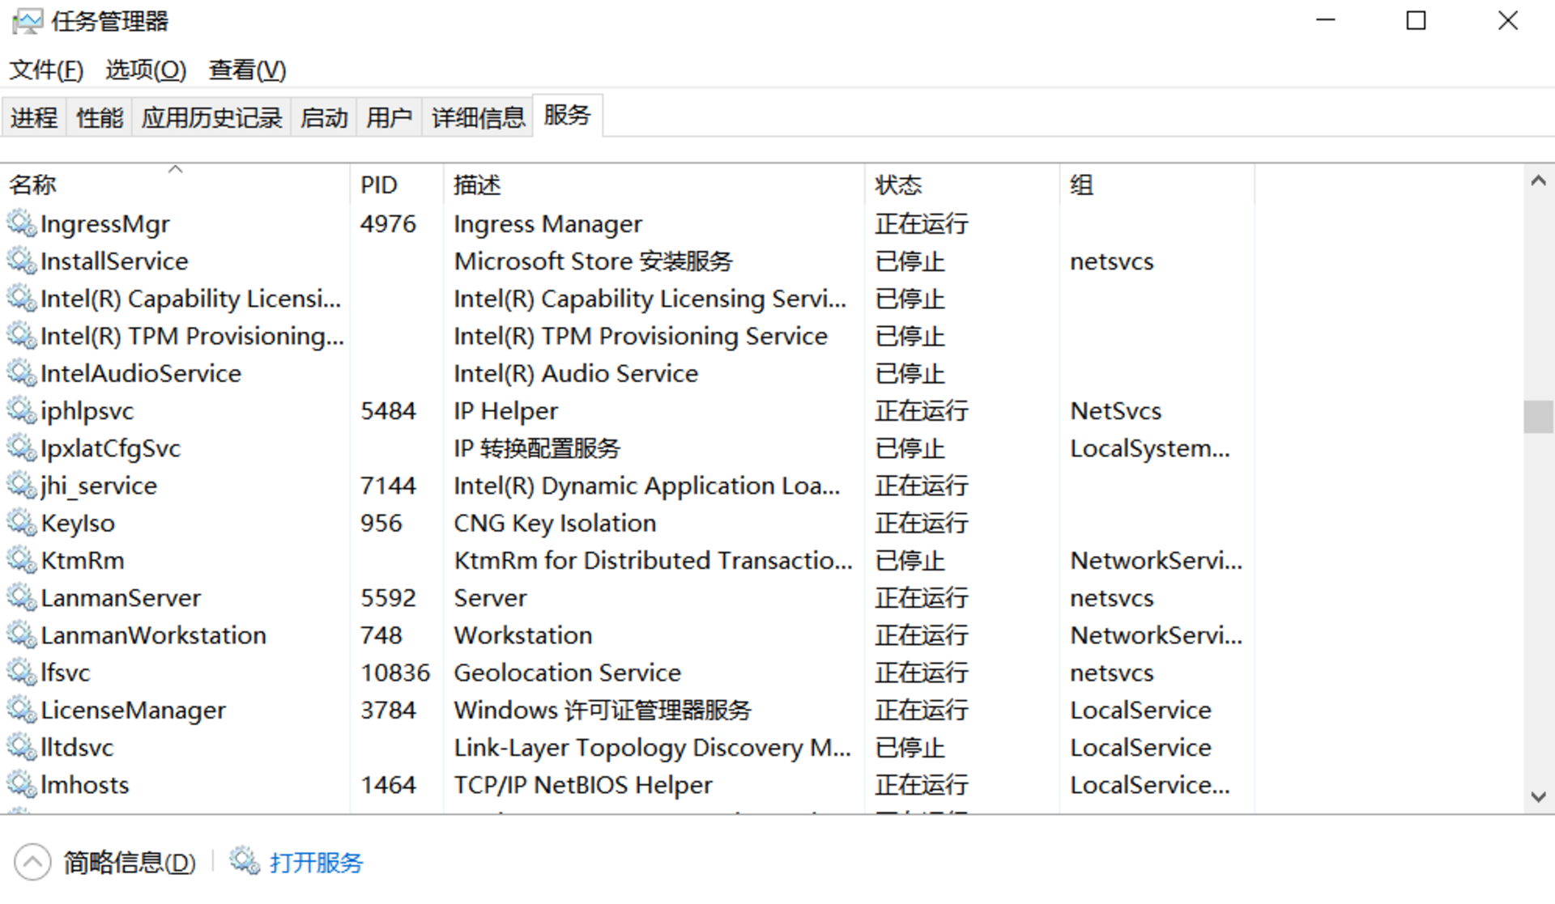Sort services by 名称 column header
This screenshot has width=1555, height=904.
32,185
